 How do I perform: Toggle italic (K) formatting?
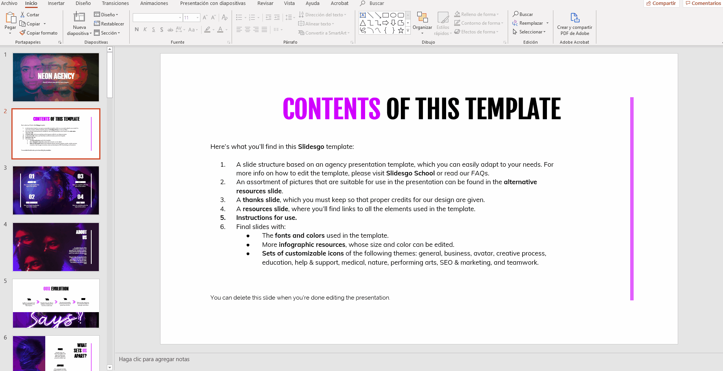pos(145,30)
